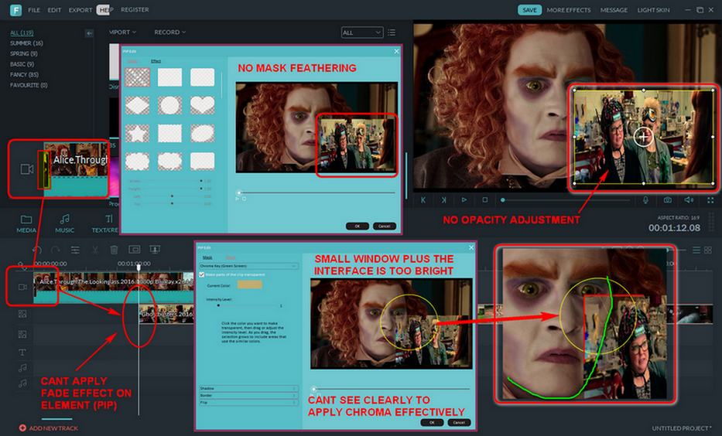Viewport: 722px width, 436px height.
Task: Open the edit sliders tool in timeline toolbar
Action: (x=75, y=250)
